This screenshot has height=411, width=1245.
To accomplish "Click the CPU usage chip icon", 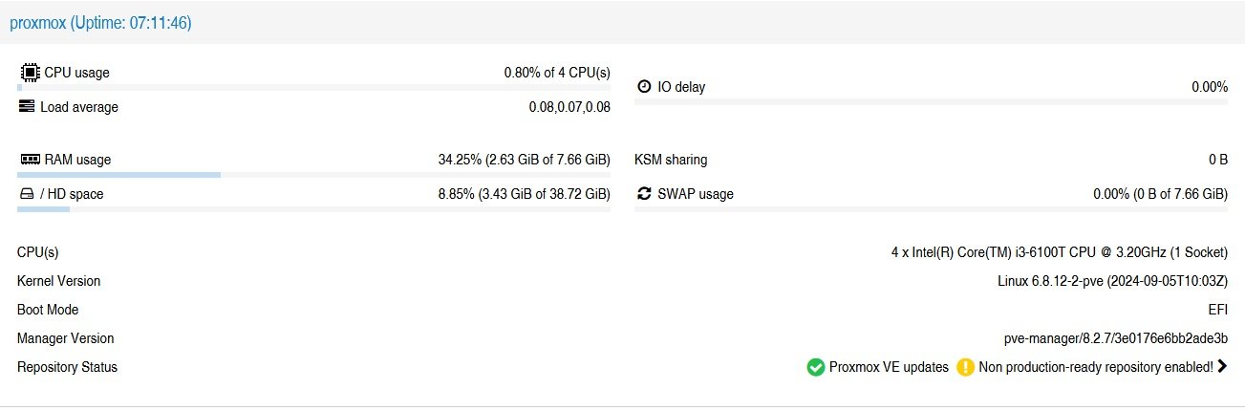I will (29, 72).
